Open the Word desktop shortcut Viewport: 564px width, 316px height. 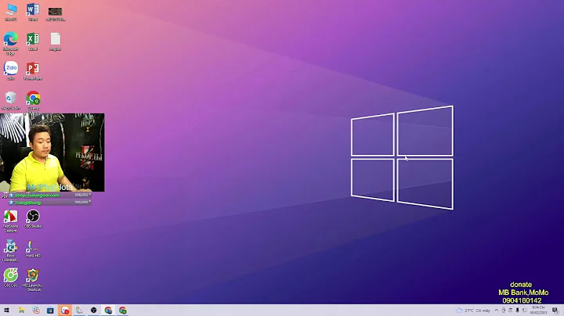pos(33,12)
